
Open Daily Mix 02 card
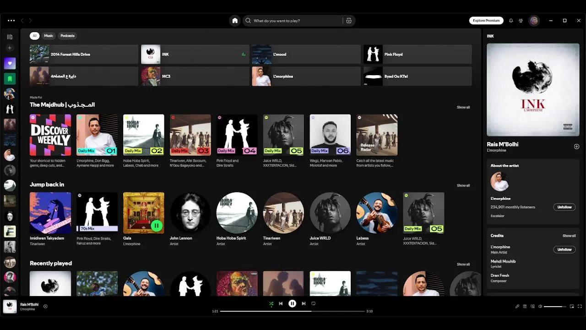pos(144,141)
